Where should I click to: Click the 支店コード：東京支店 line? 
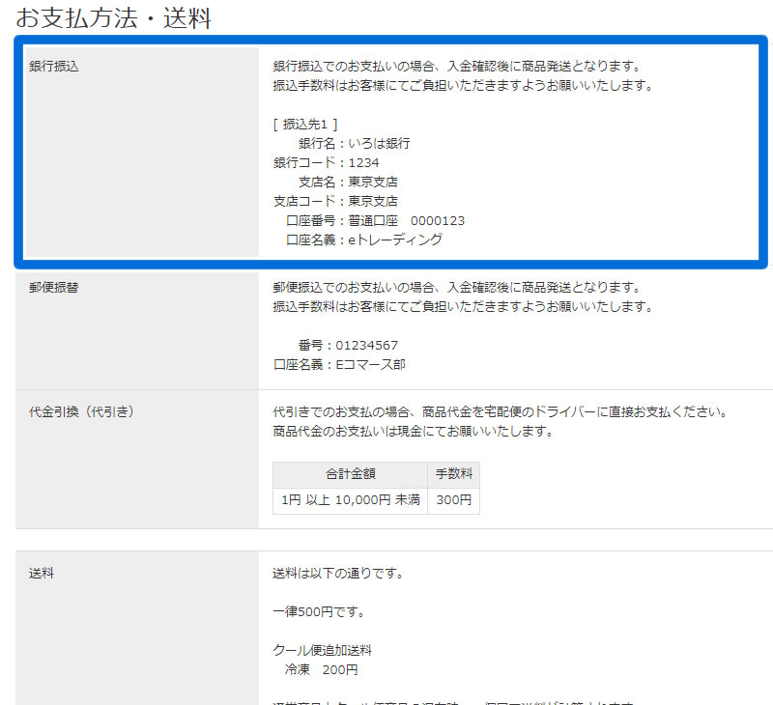[335, 202]
